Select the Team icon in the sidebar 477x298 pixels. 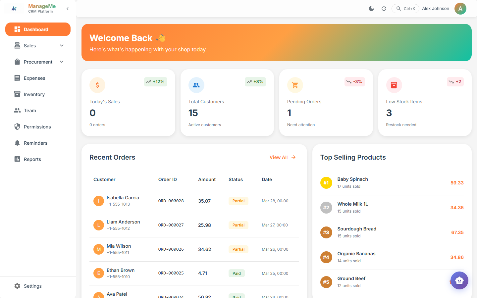click(x=17, y=110)
